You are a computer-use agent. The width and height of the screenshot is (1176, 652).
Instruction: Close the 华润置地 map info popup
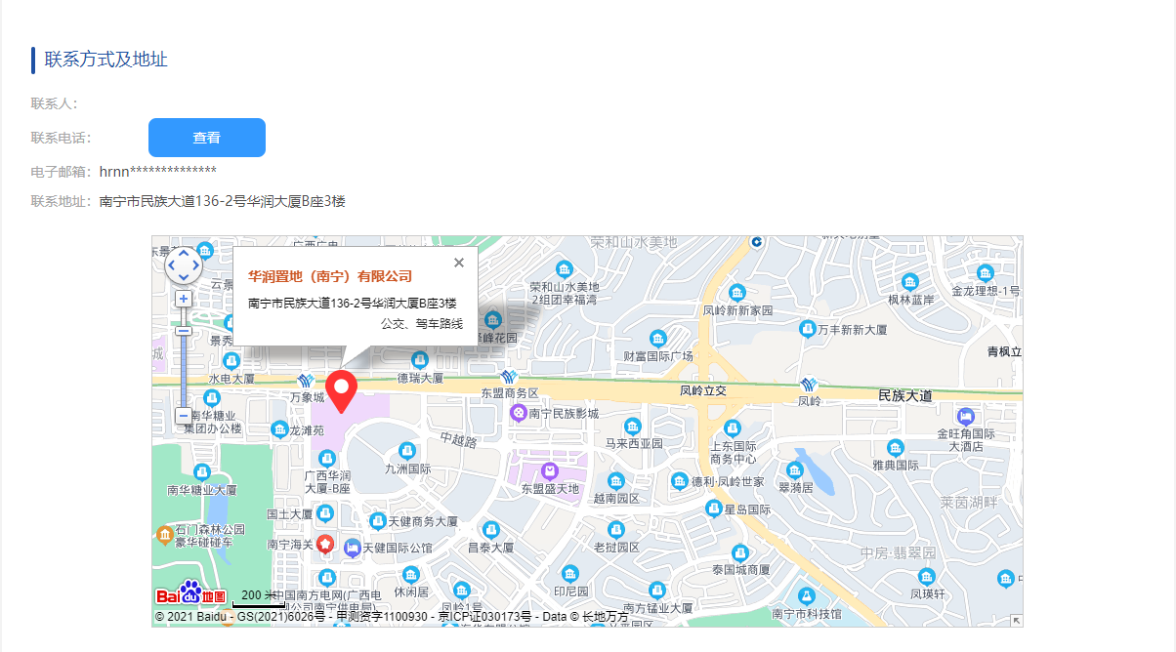point(459,263)
